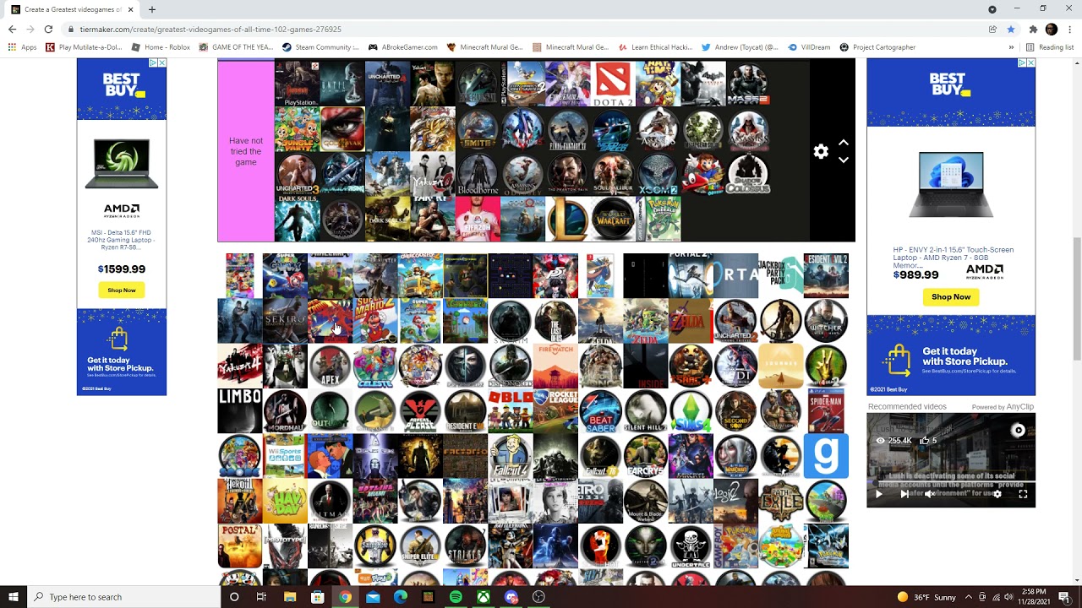Click Shop Now in right Best Buy ad
Screen dimensions: 1082x608
(951, 296)
